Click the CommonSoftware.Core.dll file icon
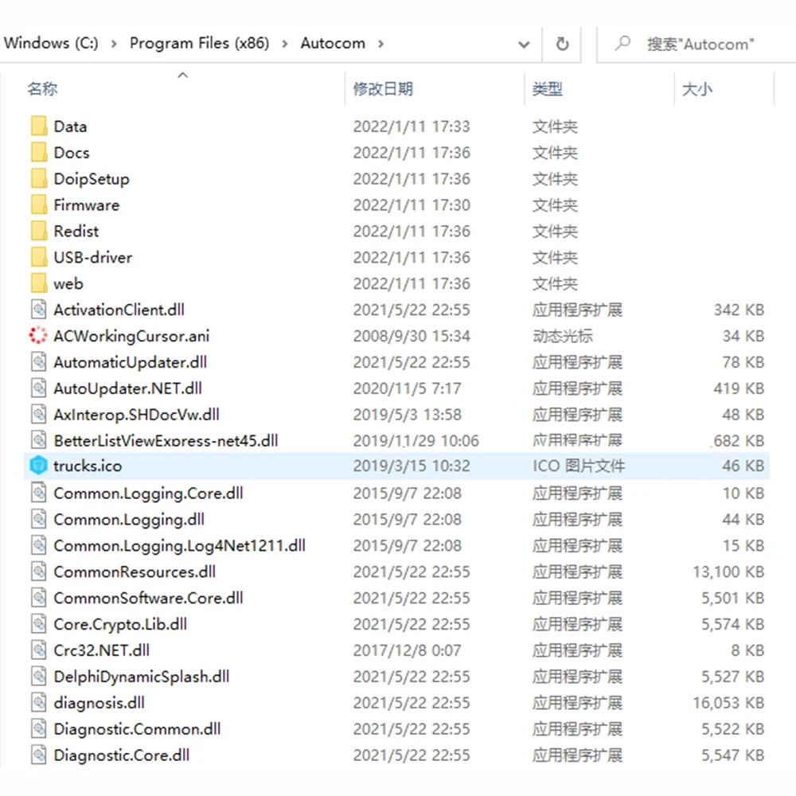The width and height of the screenshot is (796, 796). point(38,598)
